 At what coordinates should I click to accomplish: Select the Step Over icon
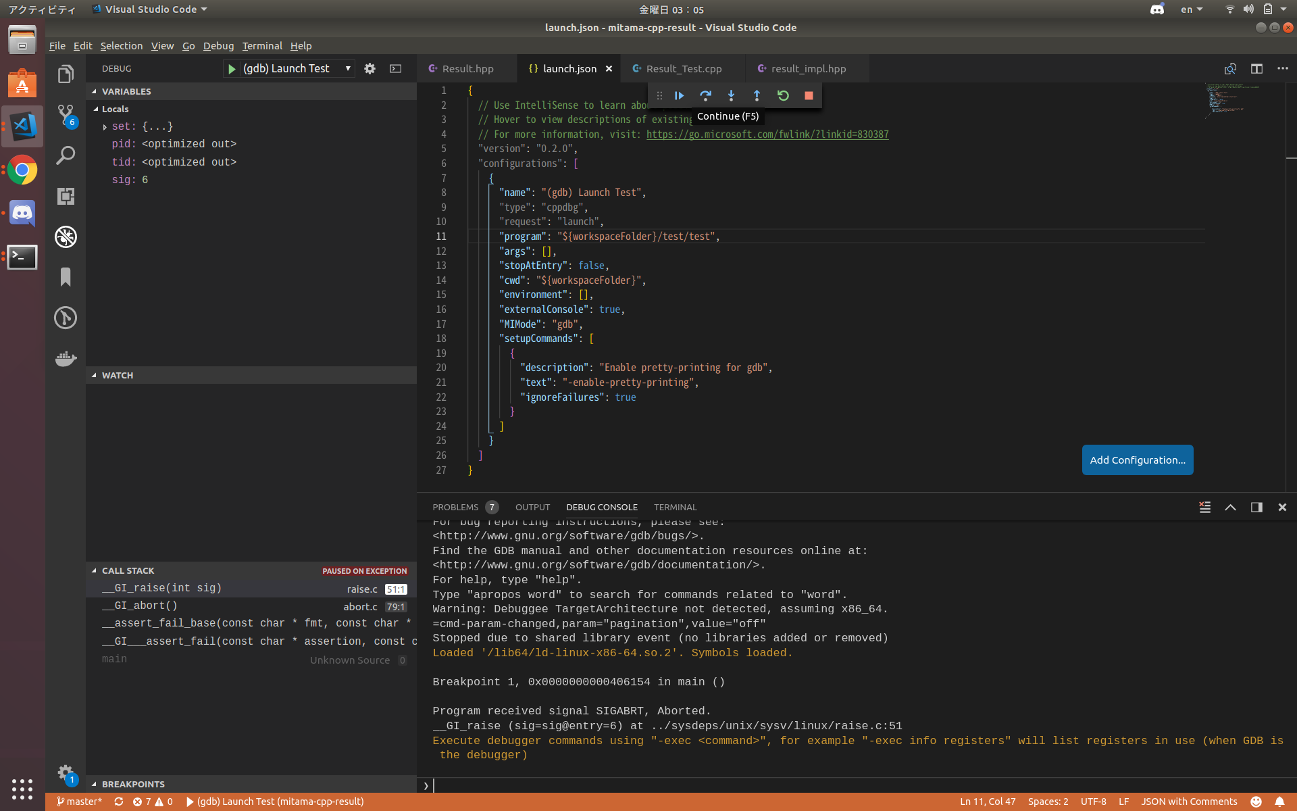(705, 95)
